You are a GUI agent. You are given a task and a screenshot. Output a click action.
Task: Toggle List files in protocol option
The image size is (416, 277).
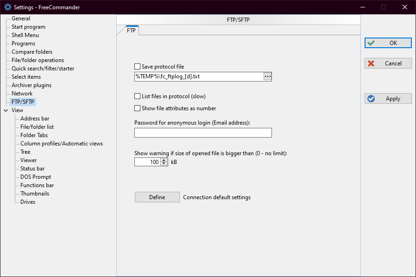(137, 96)
